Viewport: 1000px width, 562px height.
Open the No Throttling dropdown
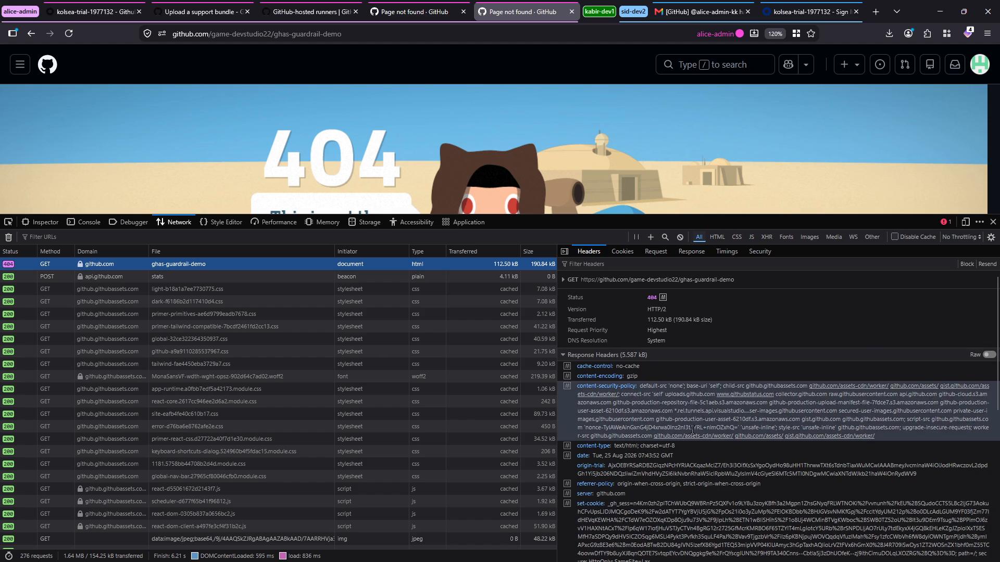[961, 237]
